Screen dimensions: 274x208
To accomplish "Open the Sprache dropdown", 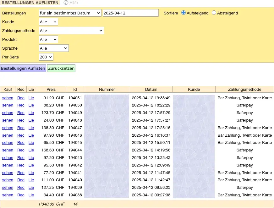I will [54, 48].
